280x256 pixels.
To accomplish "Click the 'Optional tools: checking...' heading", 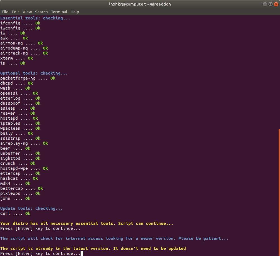I will (34, 73).
